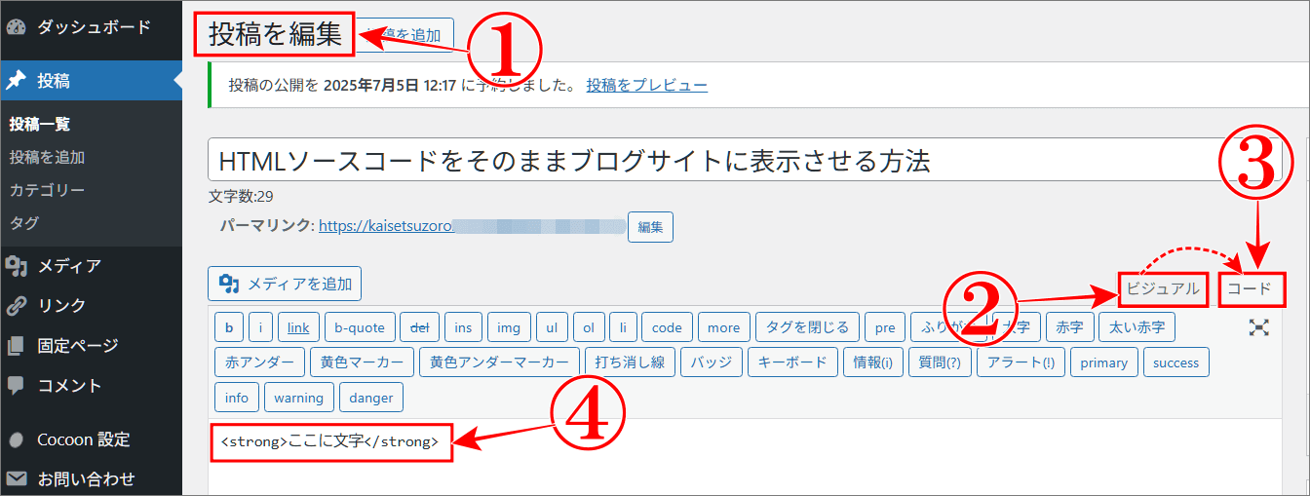Switch to the コード editor tab
Image resolution: width=1310 pixels, height=496 pixels.
point(1249,289)
